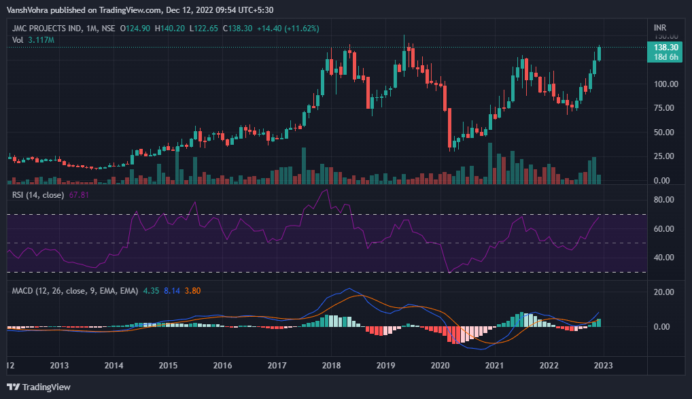Click the 2017 label on time axis

click(x=277, y=366)
